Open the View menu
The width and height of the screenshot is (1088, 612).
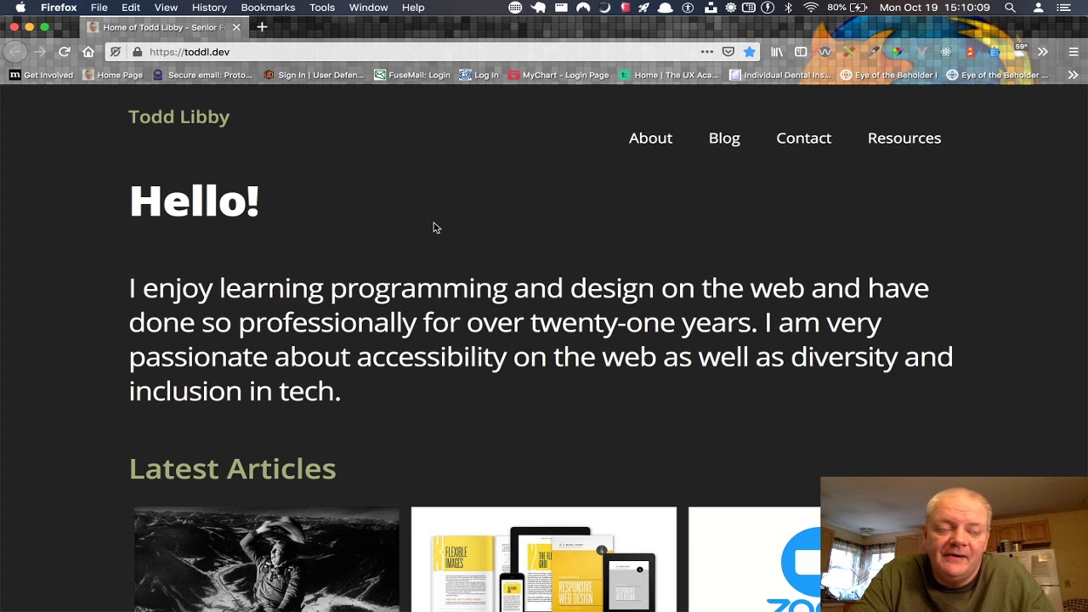tap(166, 8)
